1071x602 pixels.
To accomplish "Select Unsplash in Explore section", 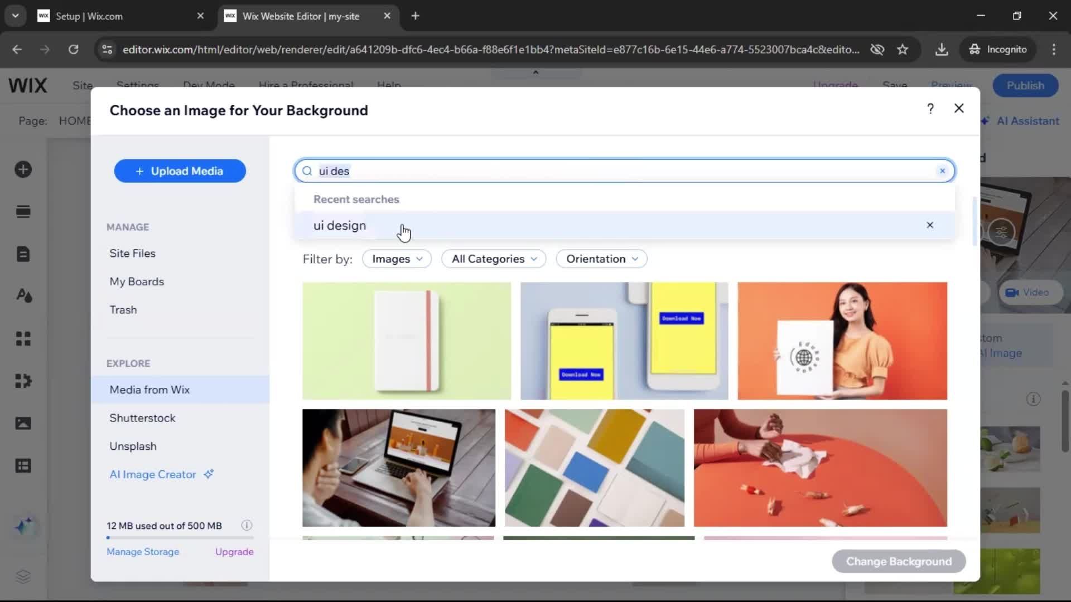I will click(133, 446).
